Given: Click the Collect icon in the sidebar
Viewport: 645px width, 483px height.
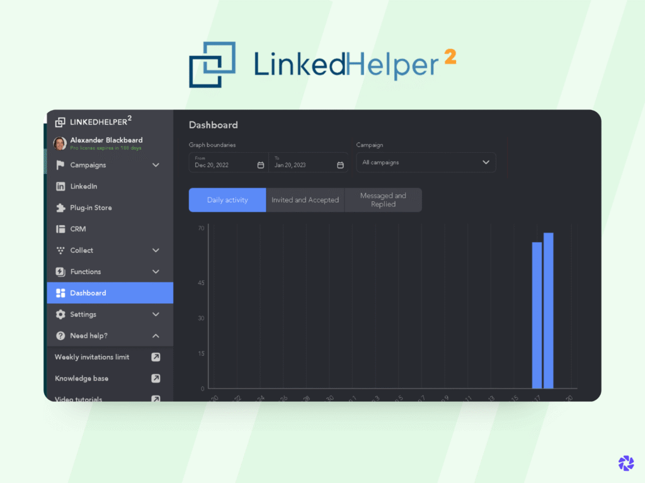Looking at the screenshot, I should click(x=60, y=250).
